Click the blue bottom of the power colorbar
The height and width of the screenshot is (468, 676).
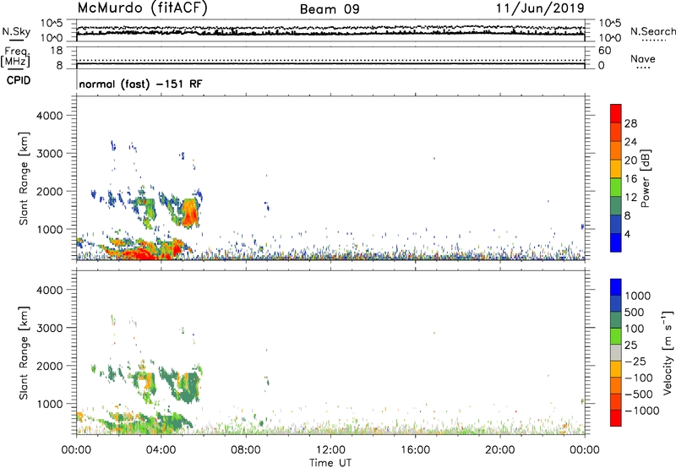coord(616,242)
